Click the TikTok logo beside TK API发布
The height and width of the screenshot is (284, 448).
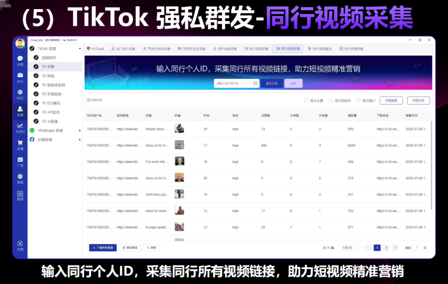[x=36, y=112]
